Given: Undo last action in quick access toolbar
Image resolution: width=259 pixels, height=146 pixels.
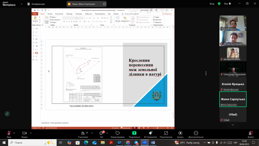Looking at the screenshot, I should click(38, 10).
